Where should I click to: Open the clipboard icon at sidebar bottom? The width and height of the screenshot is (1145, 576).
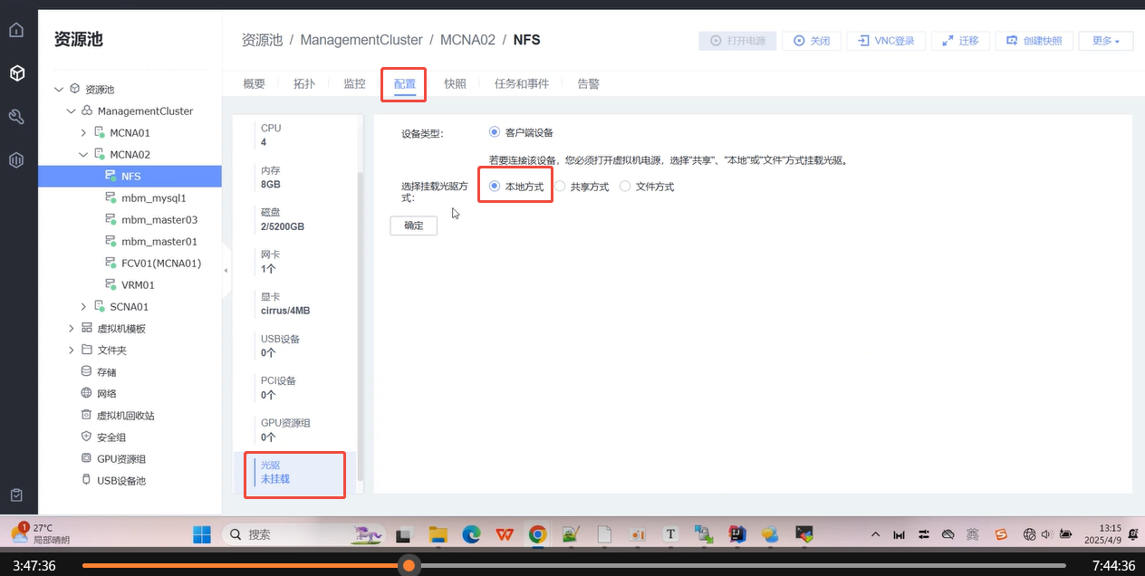point(16,494)
